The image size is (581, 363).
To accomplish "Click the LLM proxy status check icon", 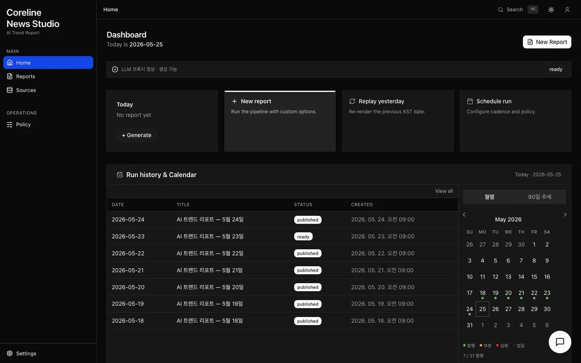I will (x=115, y=69).
